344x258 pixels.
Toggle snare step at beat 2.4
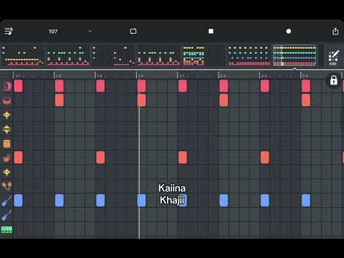click(x=306, y=100)
